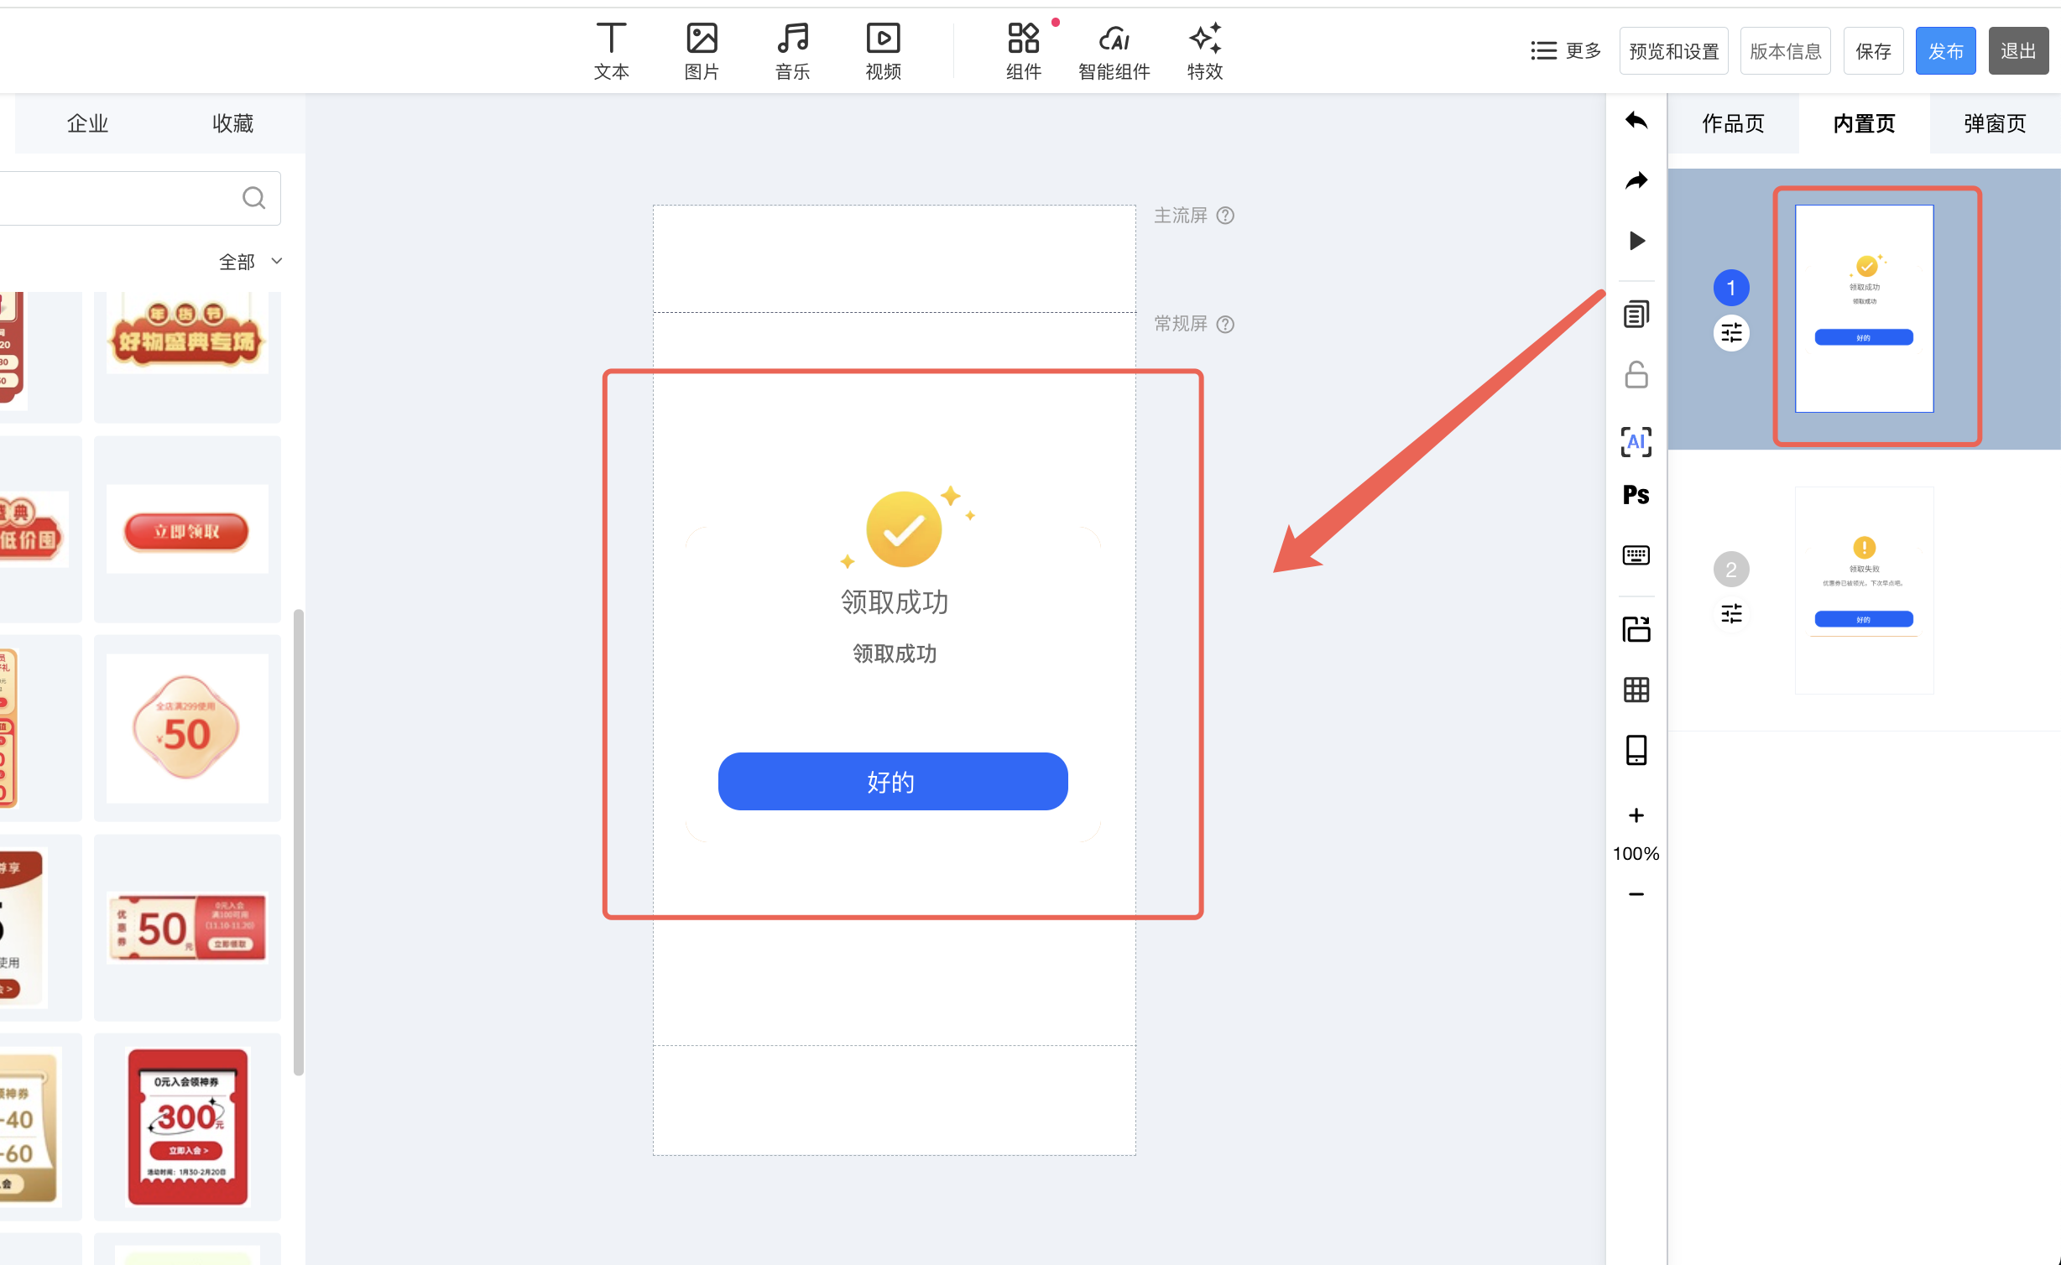
Task: Click the 音乐 music icon
Action: click(792, 50)
